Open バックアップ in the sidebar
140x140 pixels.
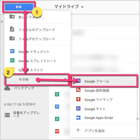(24, 88)
